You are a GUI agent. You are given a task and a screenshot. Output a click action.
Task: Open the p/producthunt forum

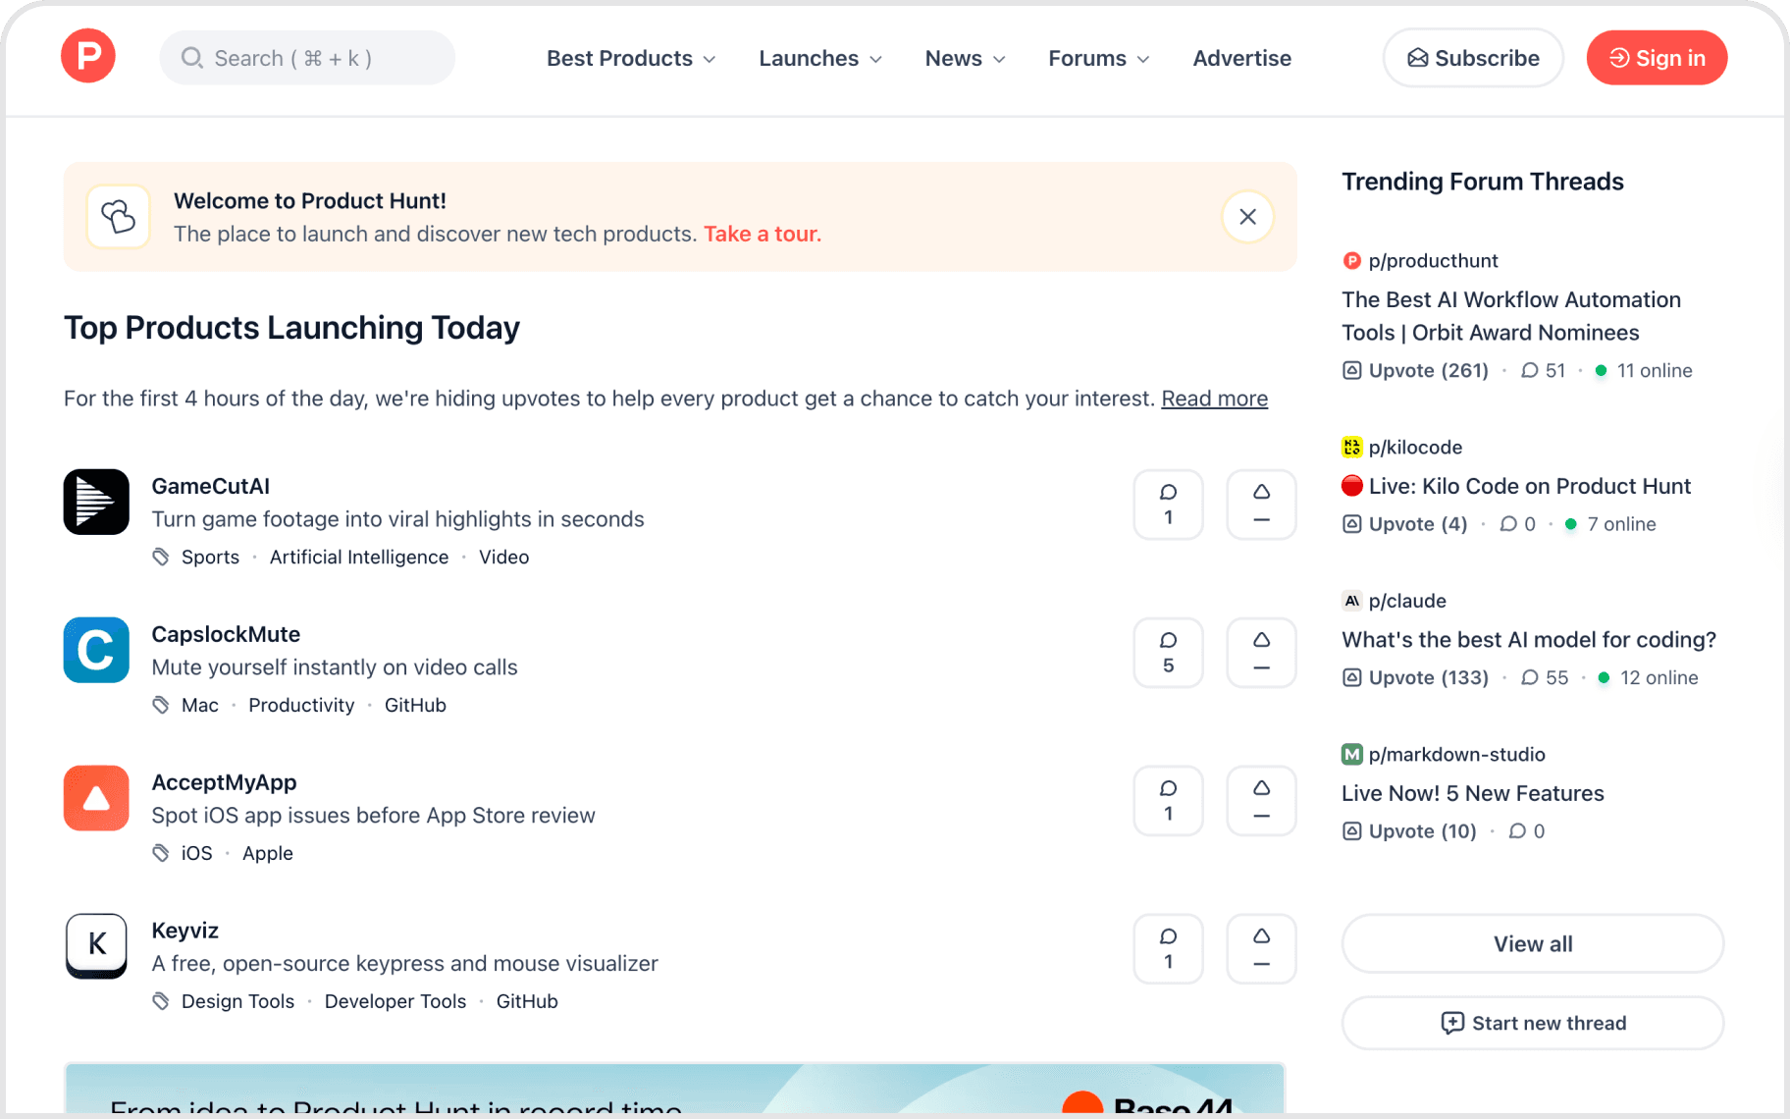pyautogui.click(x=1433, y=261)
